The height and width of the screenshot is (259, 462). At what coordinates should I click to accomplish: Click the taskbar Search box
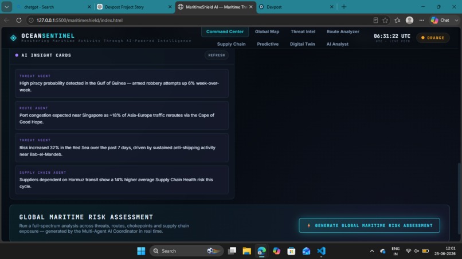tap(186, 251)
